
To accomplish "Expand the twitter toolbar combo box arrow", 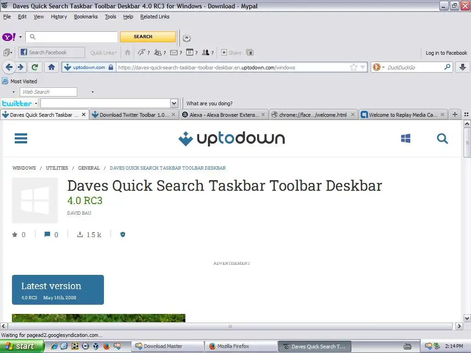I will point(174,103).
